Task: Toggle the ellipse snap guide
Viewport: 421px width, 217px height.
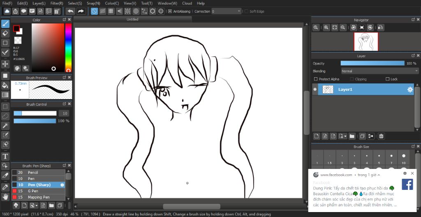Action: coord(153,11)
